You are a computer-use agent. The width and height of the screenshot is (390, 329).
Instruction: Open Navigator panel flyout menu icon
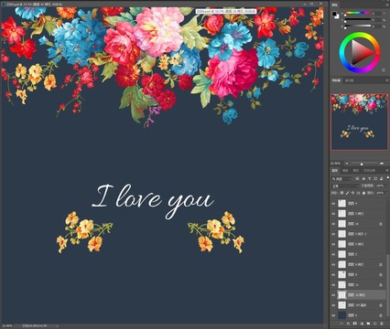tap(387, 80)
